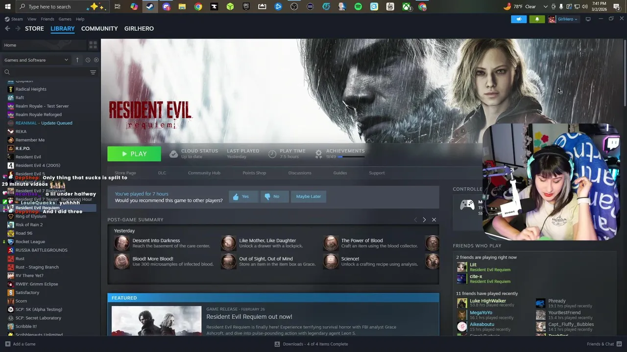The height and width of the screenshot is (352, 627).
Task: Go back with the Steam back arrow
Action: pos(7,28)
